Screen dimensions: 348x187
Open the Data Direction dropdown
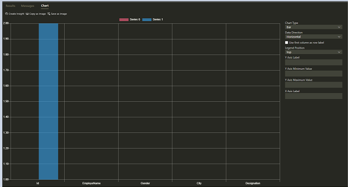pos(313,37)
